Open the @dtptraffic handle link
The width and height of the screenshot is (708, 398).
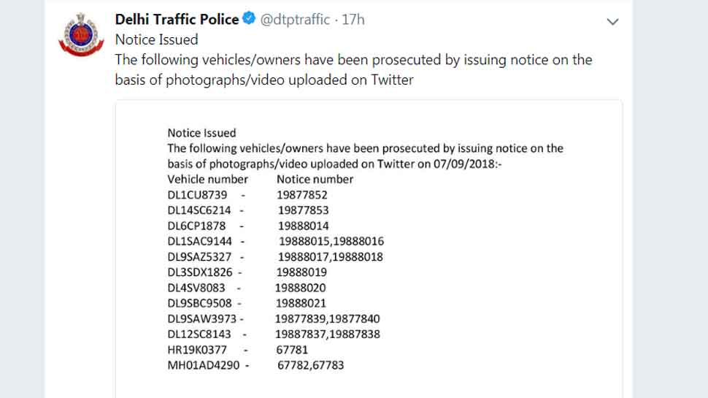(295, 20)
